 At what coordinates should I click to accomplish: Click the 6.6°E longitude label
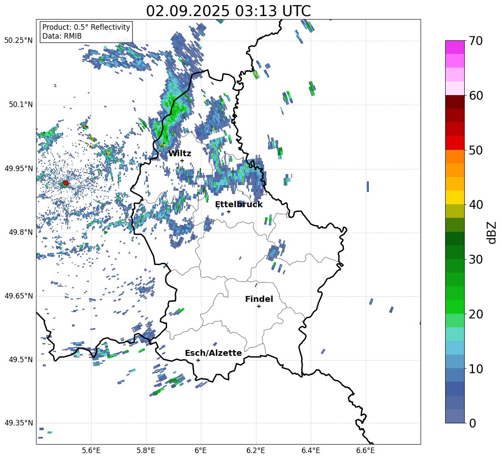point(365,451)
